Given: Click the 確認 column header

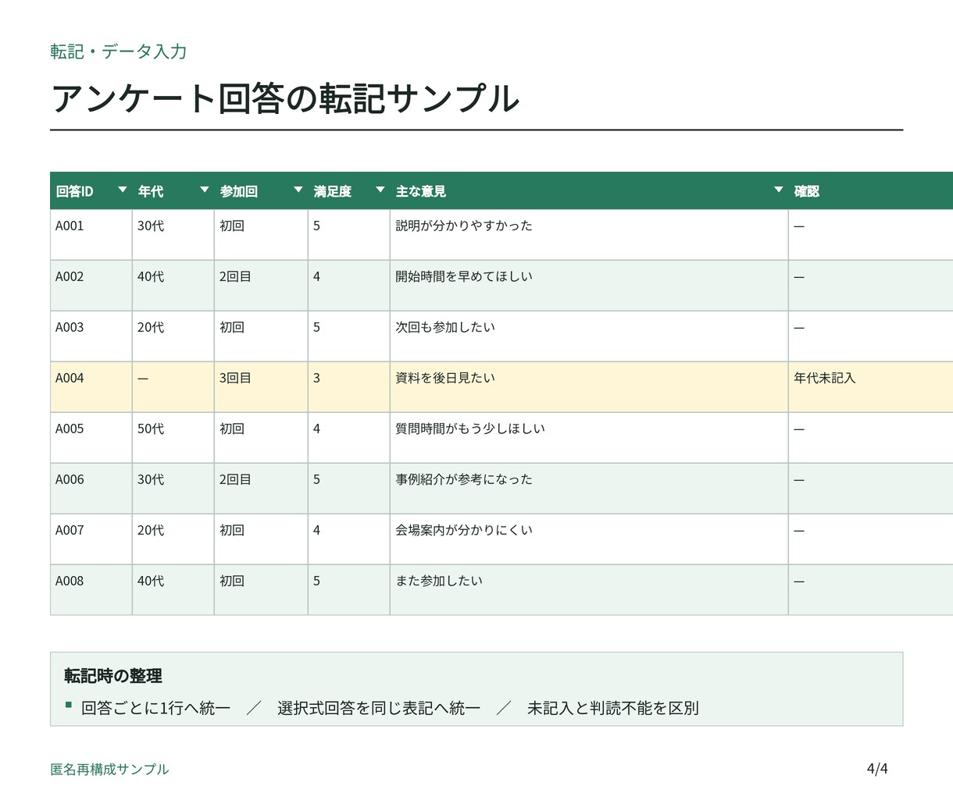Looking at the screenshot, I should (x=870, y=191).
